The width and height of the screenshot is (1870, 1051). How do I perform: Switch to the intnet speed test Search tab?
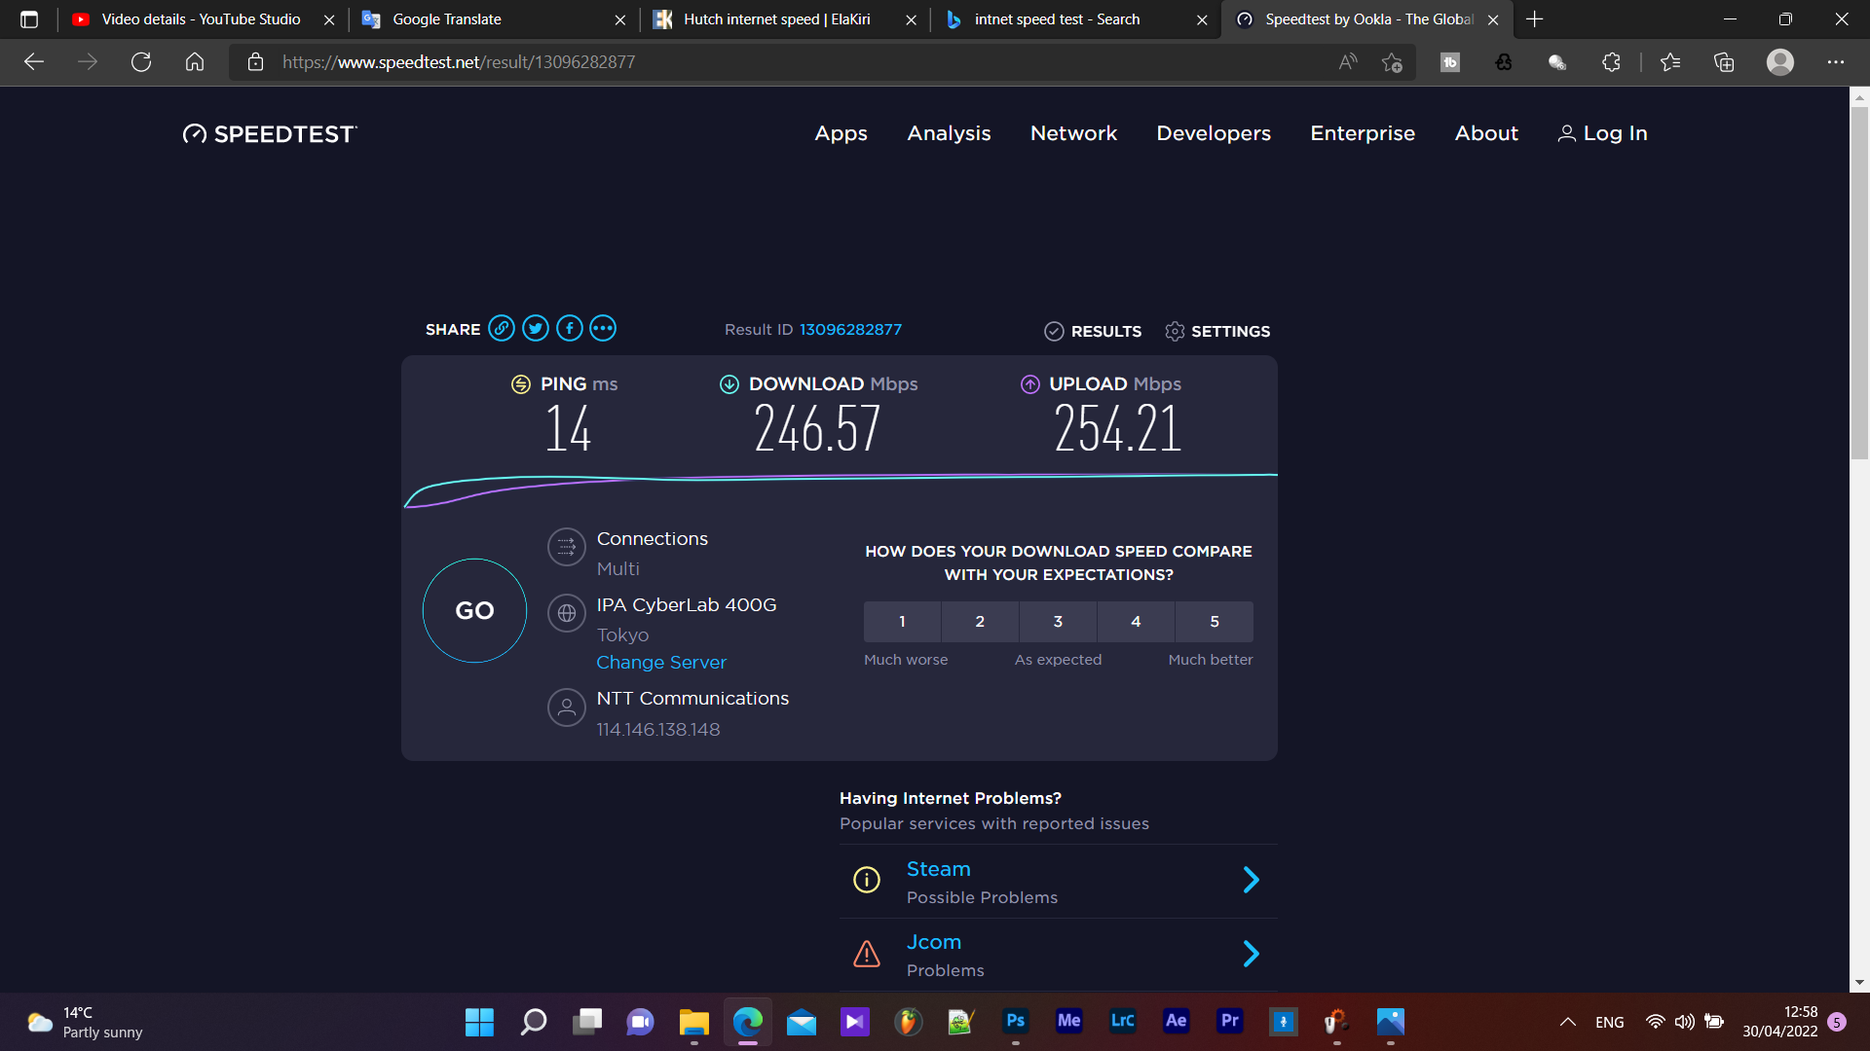tap(1075, 19)
